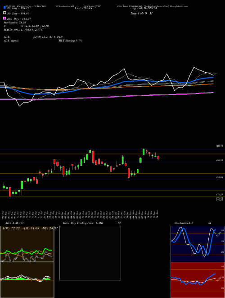Click the 'ADX signal:' label
The image size is (225, 298).
point(11,41)
